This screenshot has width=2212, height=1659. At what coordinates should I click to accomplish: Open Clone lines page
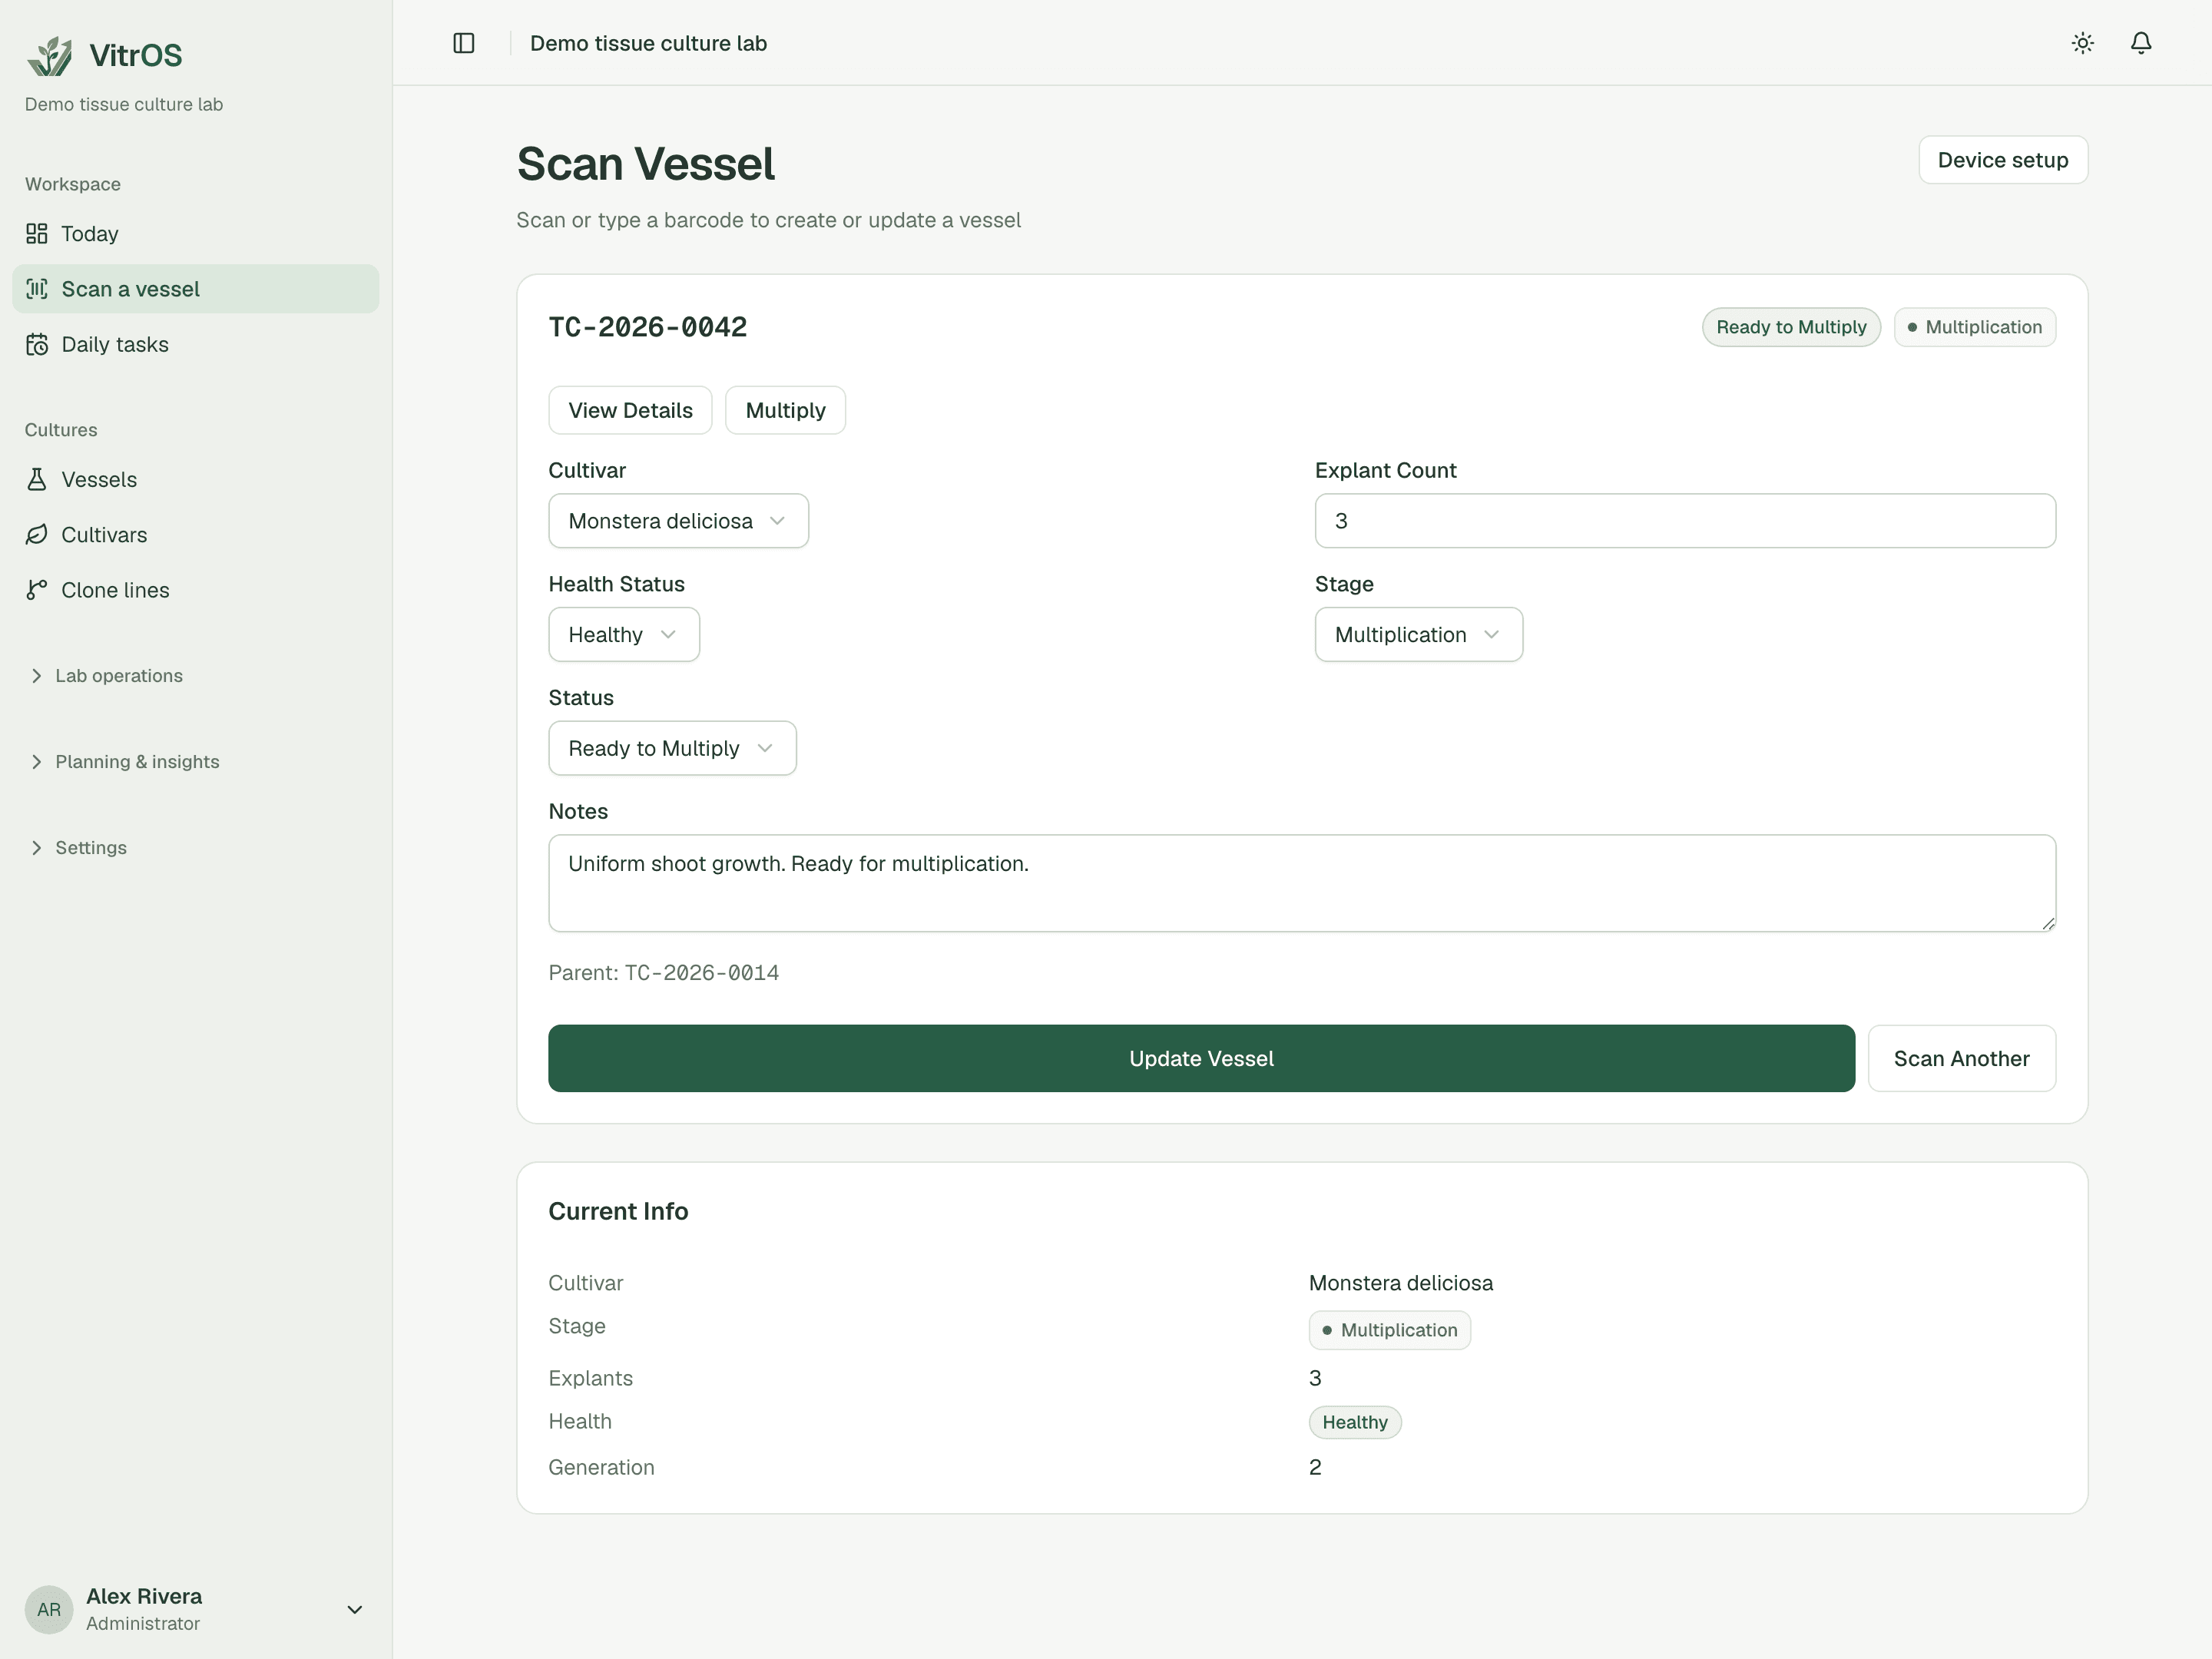[x=195, y=590]
